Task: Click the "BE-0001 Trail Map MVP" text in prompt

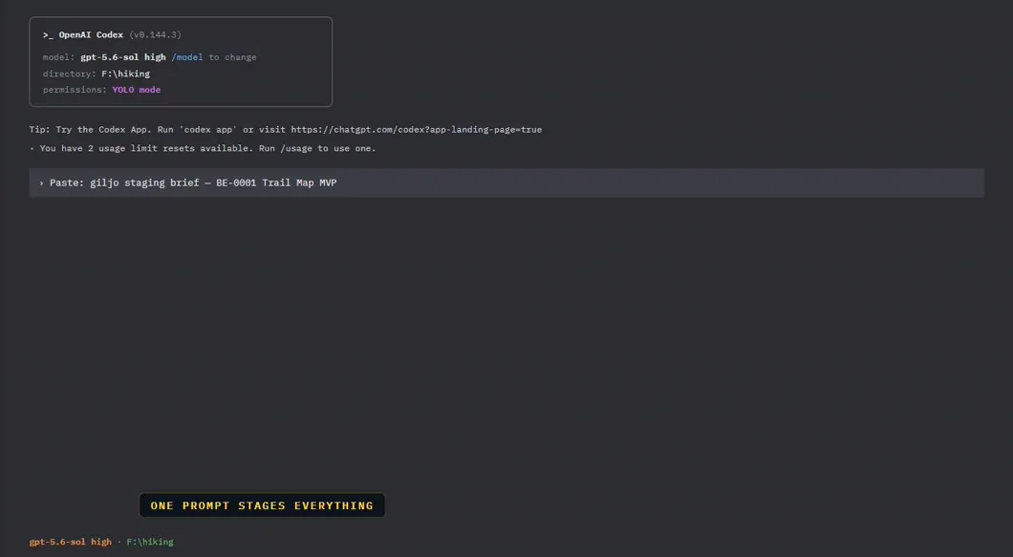Action: [x=276, y=182]
